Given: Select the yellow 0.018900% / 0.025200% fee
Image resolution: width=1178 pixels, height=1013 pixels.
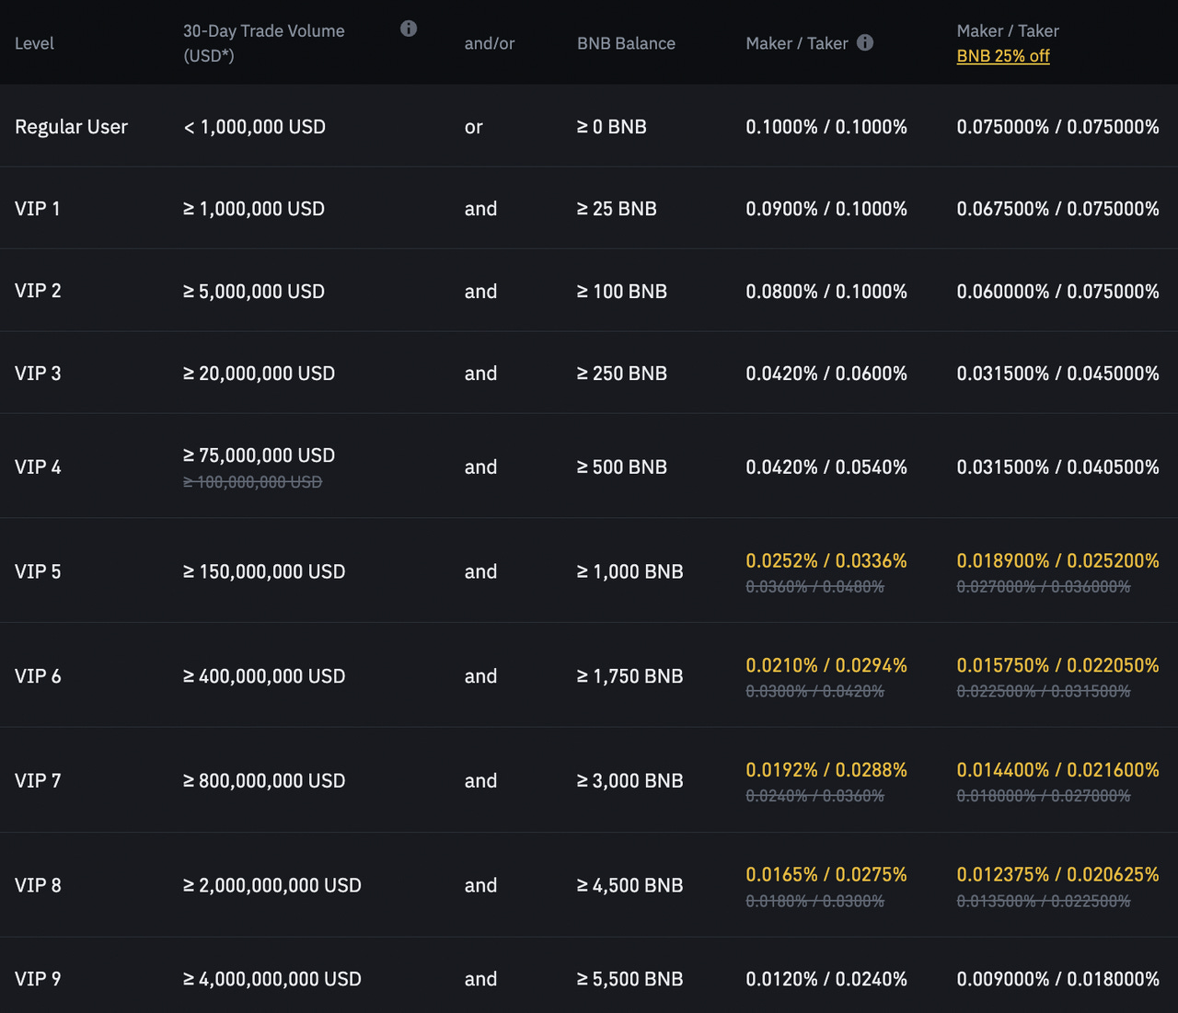Looking at the screenshot, I should pos(1058,560).
